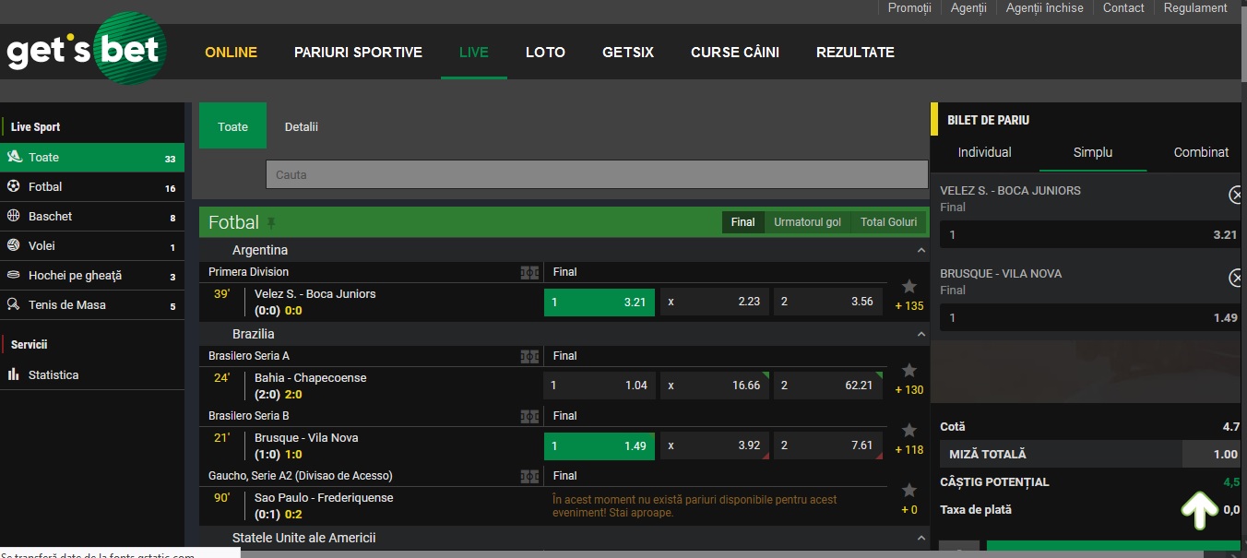Switch bet slip to Combinat tab

tap(1201, 152)
